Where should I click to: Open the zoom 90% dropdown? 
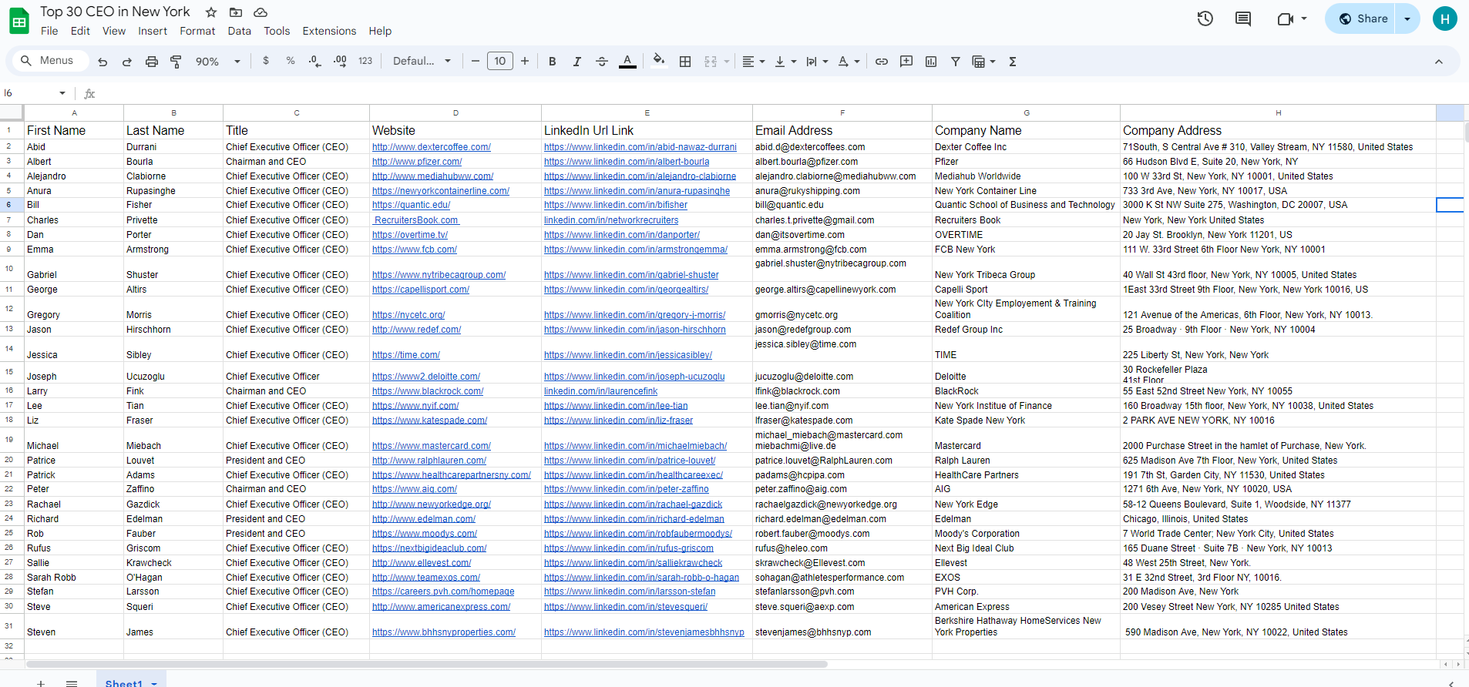pyautogui.click(x=218, y=62)
